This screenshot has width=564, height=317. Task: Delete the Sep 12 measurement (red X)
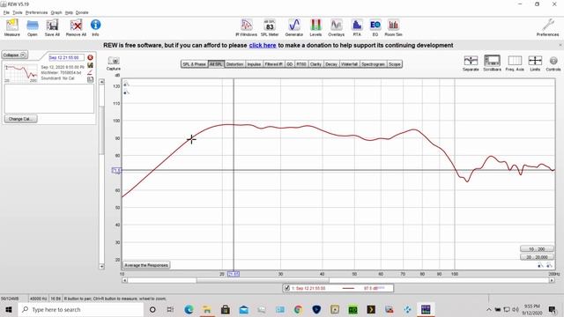pyautogui.click(x=90, y=57)
